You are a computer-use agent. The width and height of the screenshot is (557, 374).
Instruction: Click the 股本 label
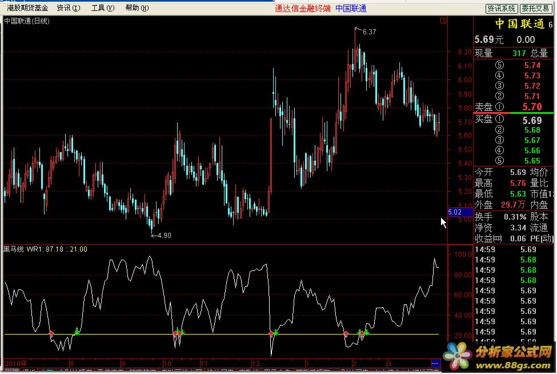[539, 217]
